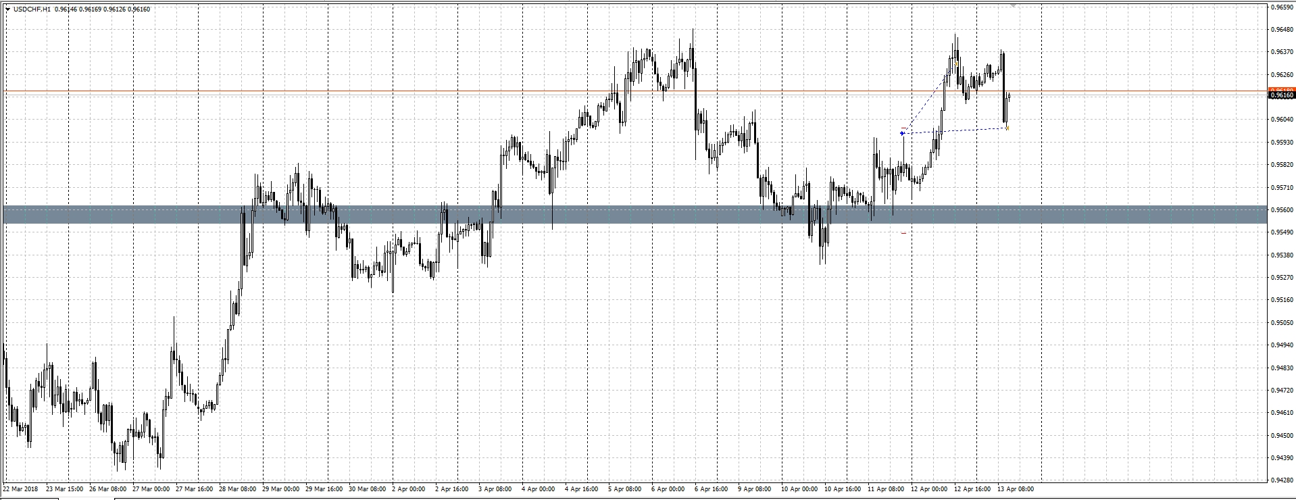This screenshot has width=1296, height=500.
Task: Click the 3 Apr 08:00 time axis label
Action: click(496, 489)
